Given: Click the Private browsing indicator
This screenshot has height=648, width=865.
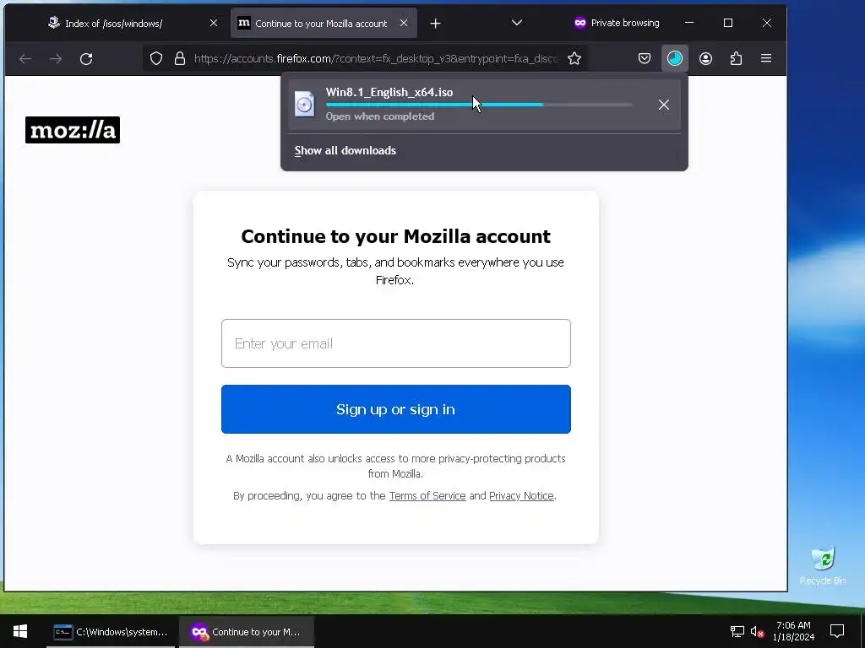Looking at the screenshot, I should [616, 23].
